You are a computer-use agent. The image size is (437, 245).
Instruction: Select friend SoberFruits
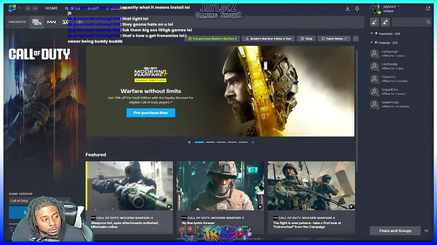click(400, 104)
